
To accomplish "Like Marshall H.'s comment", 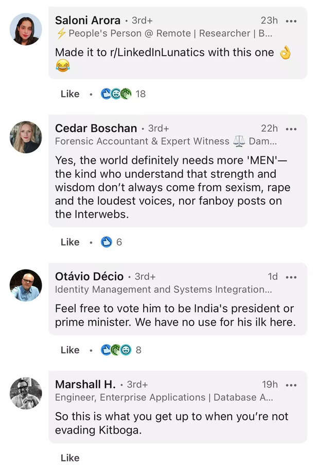I will point(70,458).
